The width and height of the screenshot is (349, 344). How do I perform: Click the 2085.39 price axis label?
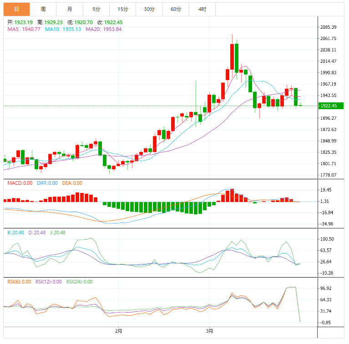[329, 27]
